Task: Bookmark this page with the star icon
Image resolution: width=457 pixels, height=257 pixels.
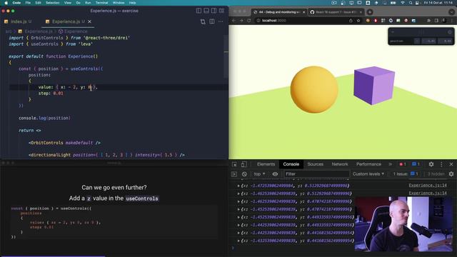Action: 358,21
